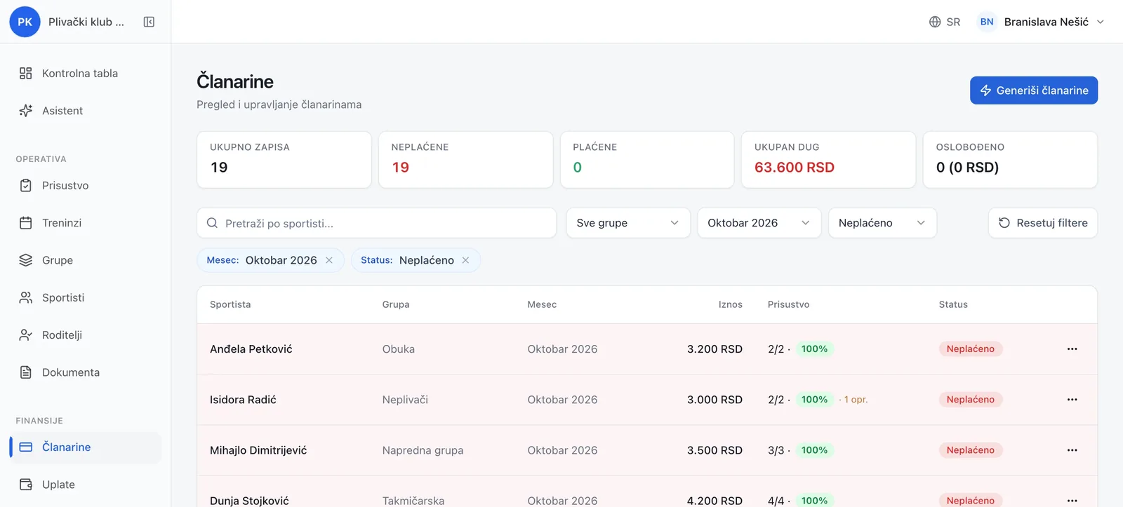Screen dimensions: 1123x507
Task: Go to Kontrolna tabla in the sidebar
Action: point(86,73)
